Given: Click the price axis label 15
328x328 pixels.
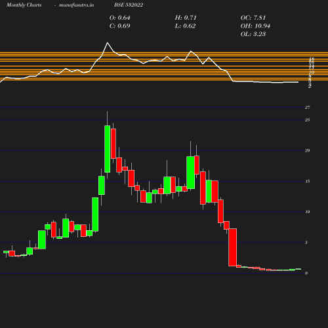Looking at the screenshot, I should [x=308, y=181].
